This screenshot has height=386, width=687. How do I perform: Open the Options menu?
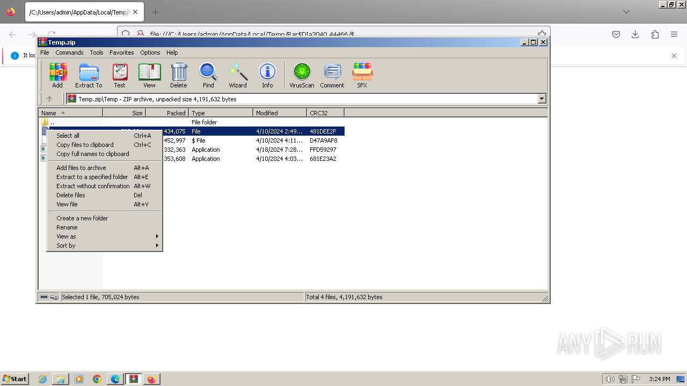click(x=150, y=53)
